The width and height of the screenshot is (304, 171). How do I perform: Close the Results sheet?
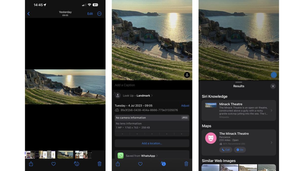pyautogui.click(x=272, y=86)
